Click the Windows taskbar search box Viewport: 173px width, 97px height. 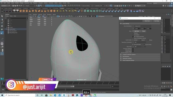pyautogui.click(x=20, y=95)
